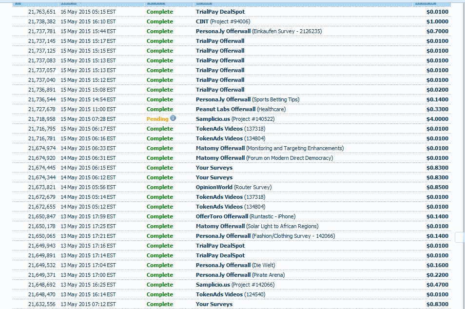Open OfferToro Offerwall (Runtastic - iPhone)
The width and height of the screenshot is (465, 309).
[246, 217]
